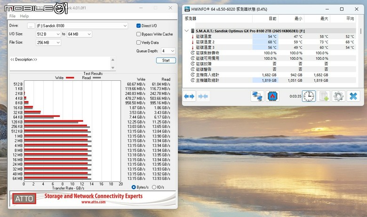Click HWiNFO expand layout arrows icon
The height and width of the screenshot is (217, 367).
coord(189,96)
